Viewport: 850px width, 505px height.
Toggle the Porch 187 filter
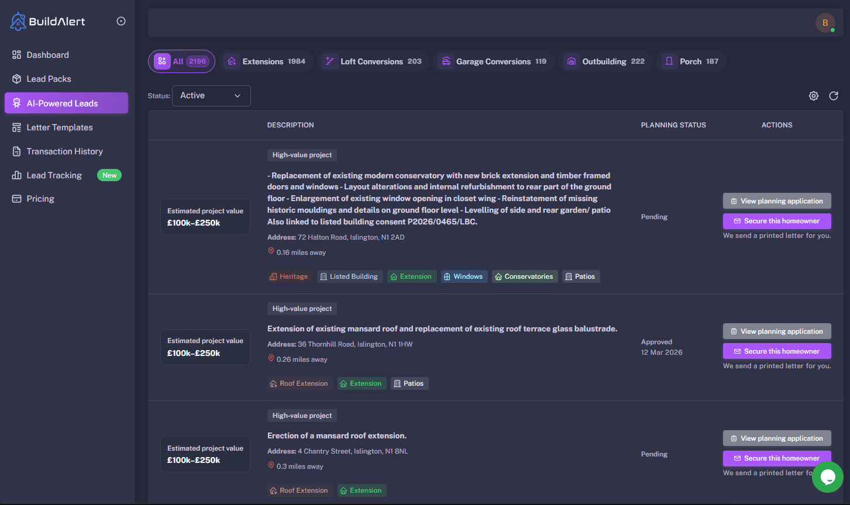(x=691, y=61)
